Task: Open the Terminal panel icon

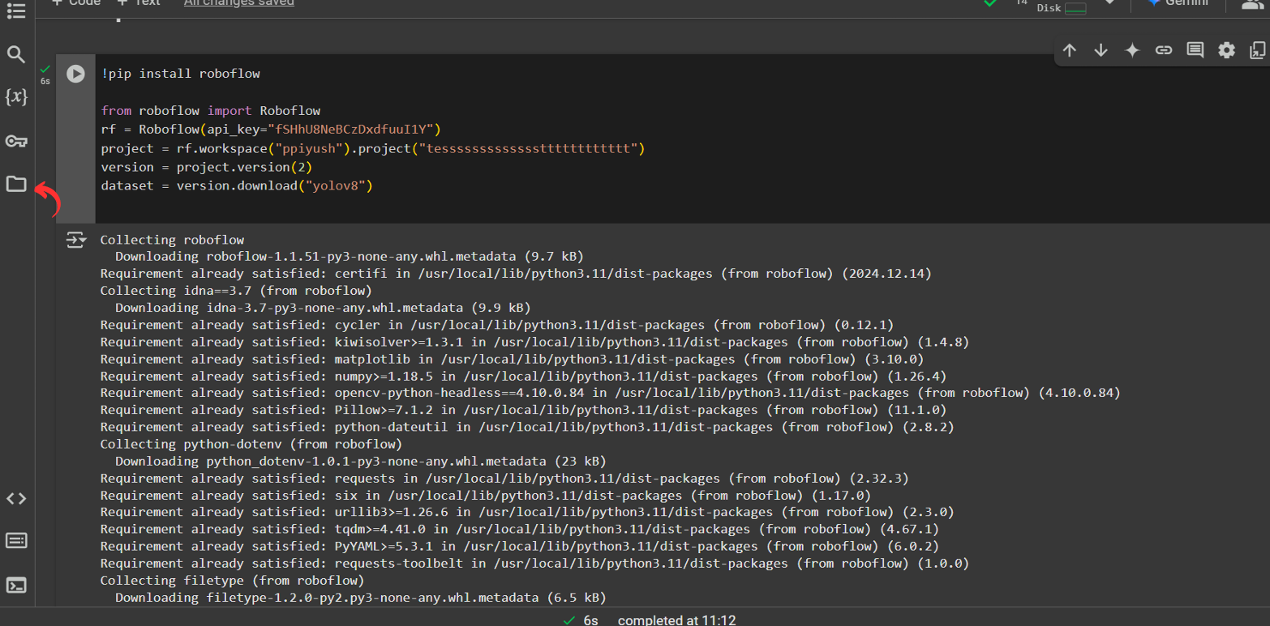Action: 16,585
